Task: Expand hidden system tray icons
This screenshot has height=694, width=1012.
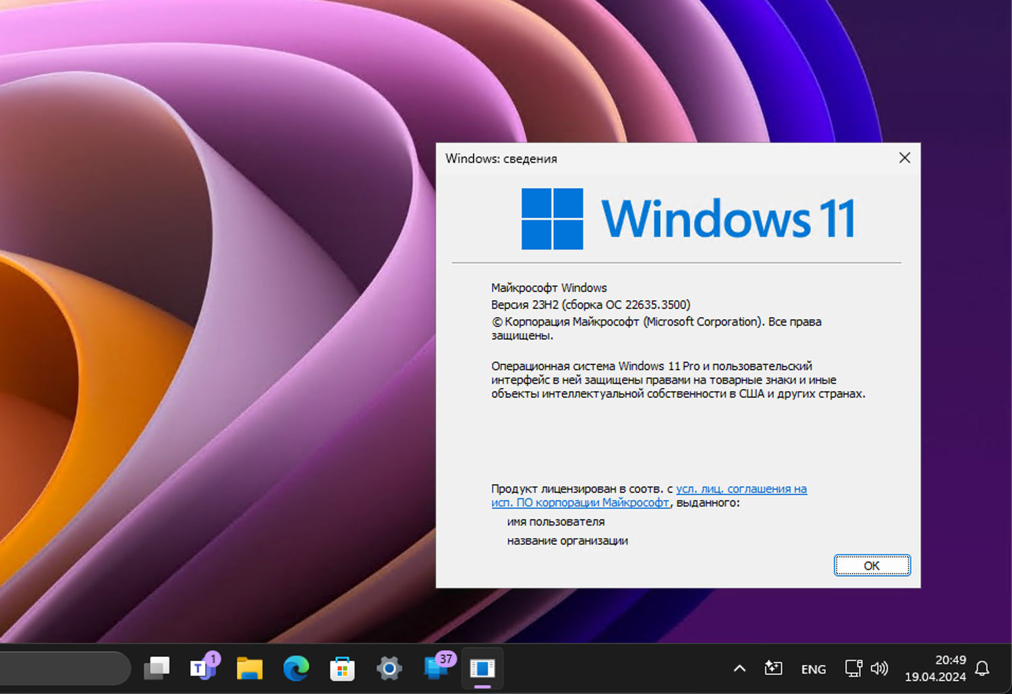Action: (x=739, y=668)
